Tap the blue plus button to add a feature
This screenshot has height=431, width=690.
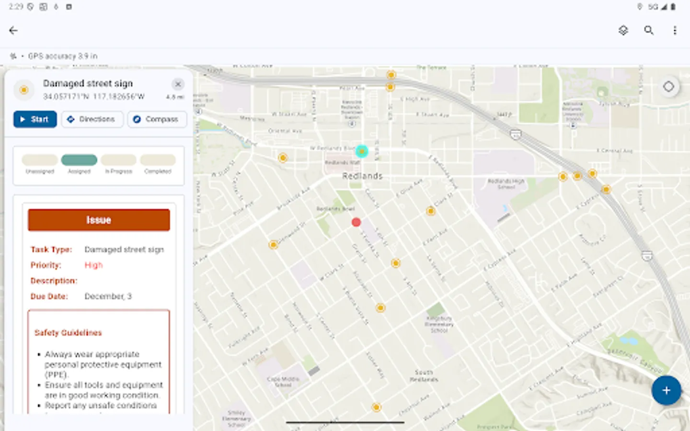point(666,390)
